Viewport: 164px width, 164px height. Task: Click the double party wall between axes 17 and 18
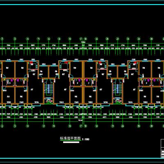tap(83, 82)
